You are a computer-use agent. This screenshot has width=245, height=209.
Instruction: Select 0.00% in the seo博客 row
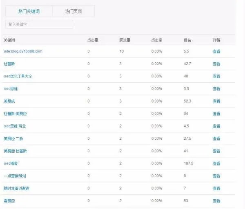coord(156,163)
